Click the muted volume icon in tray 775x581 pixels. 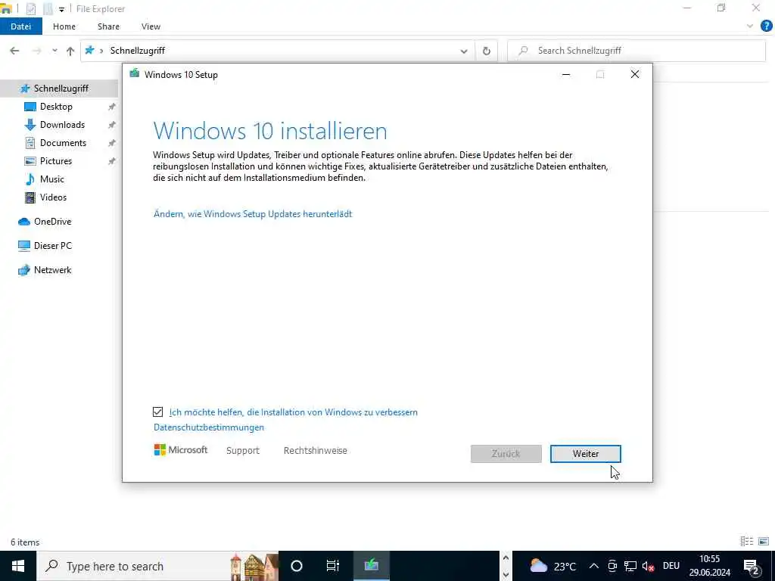click(x=648, y=566)
